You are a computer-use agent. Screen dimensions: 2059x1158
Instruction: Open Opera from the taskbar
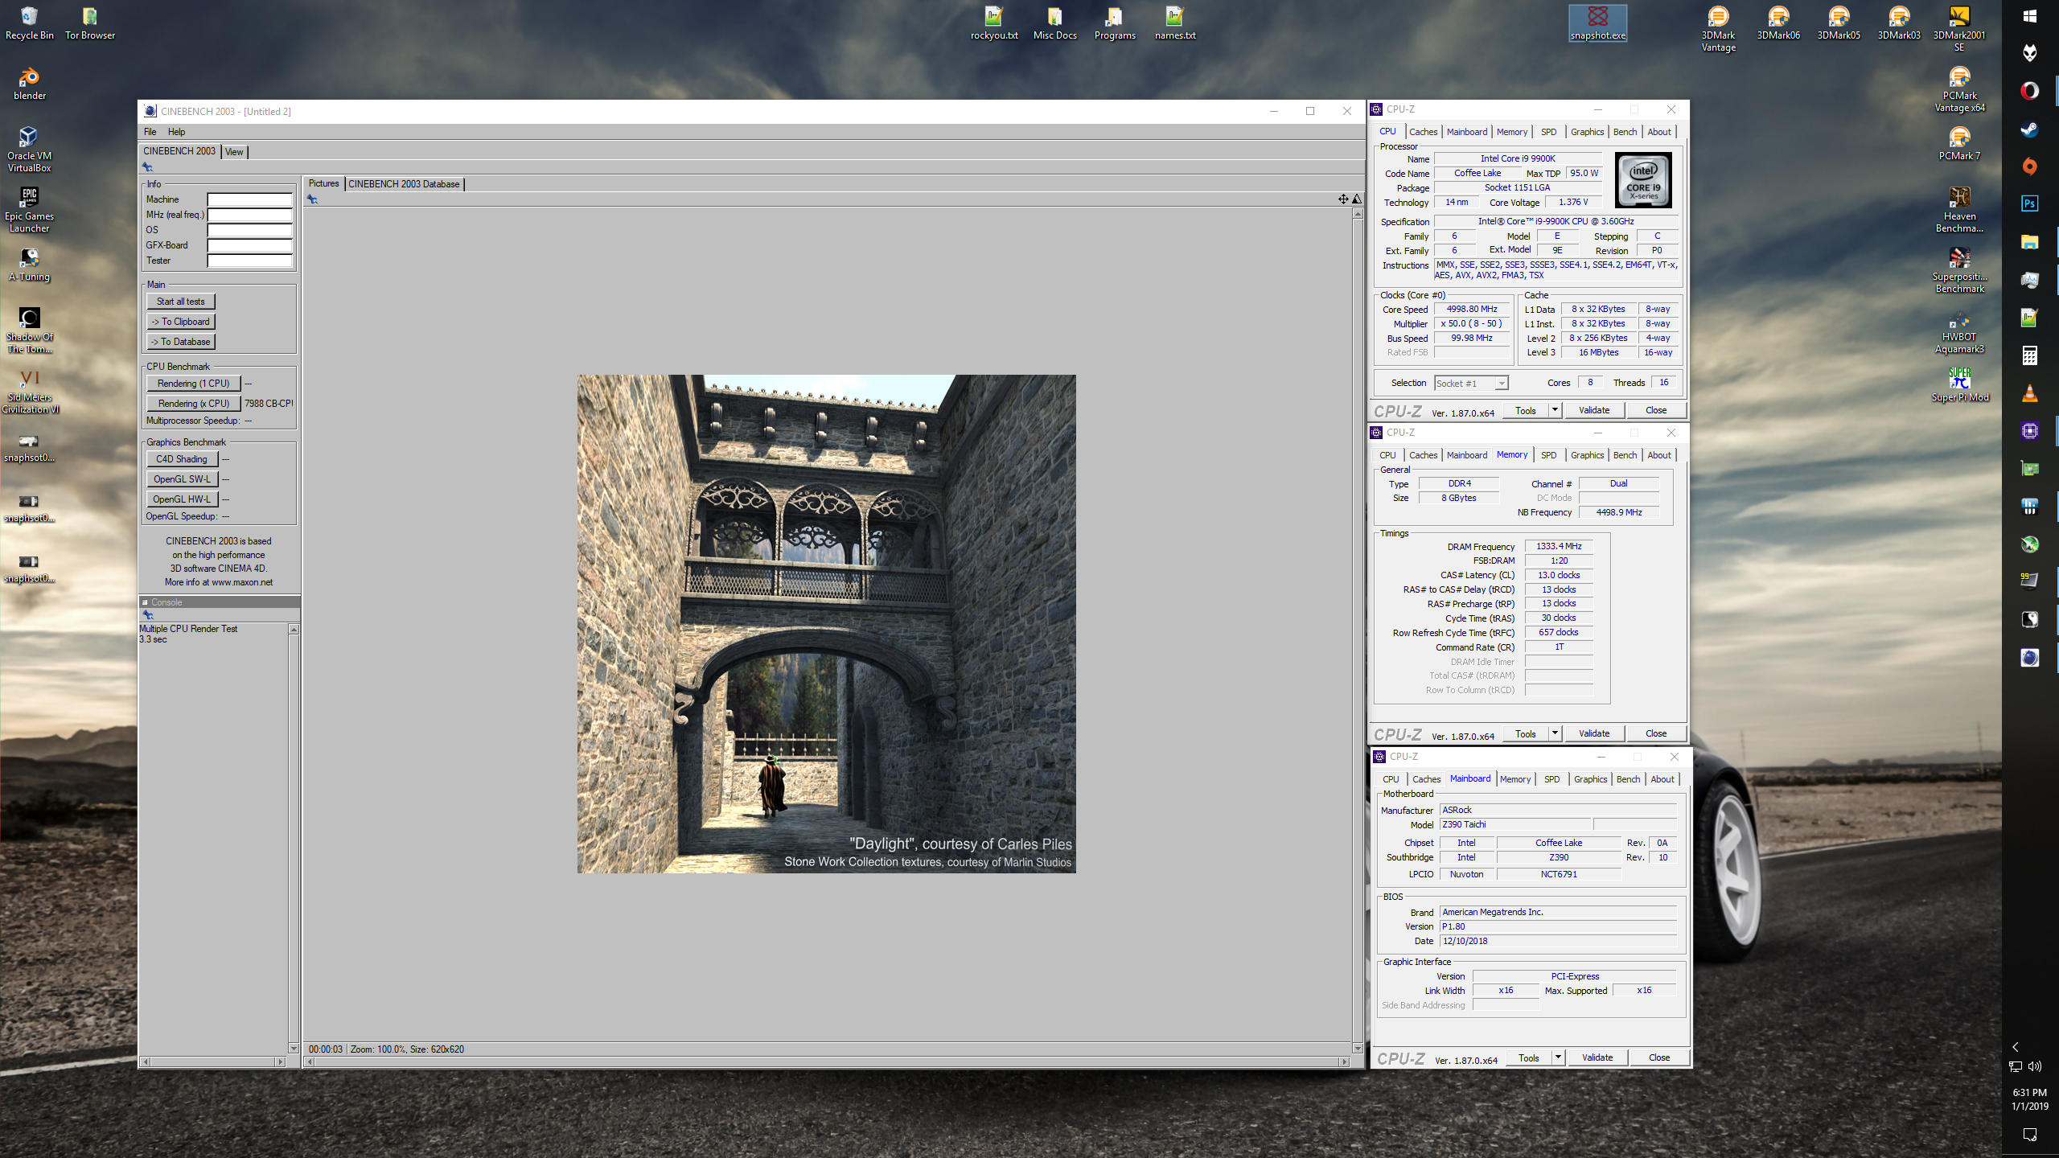coord(2029,91)
